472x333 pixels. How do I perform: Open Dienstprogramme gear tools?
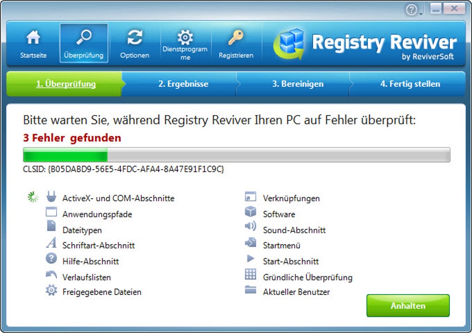click(185, 43)
